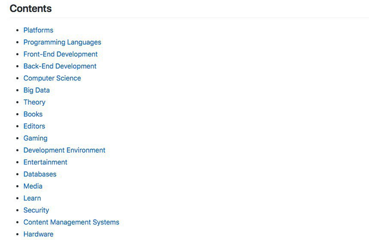Go to Programming Languages section
Image resolution: width=369 pixels, height=240 pixels.
pyautogui.click(x=62, y=42)
